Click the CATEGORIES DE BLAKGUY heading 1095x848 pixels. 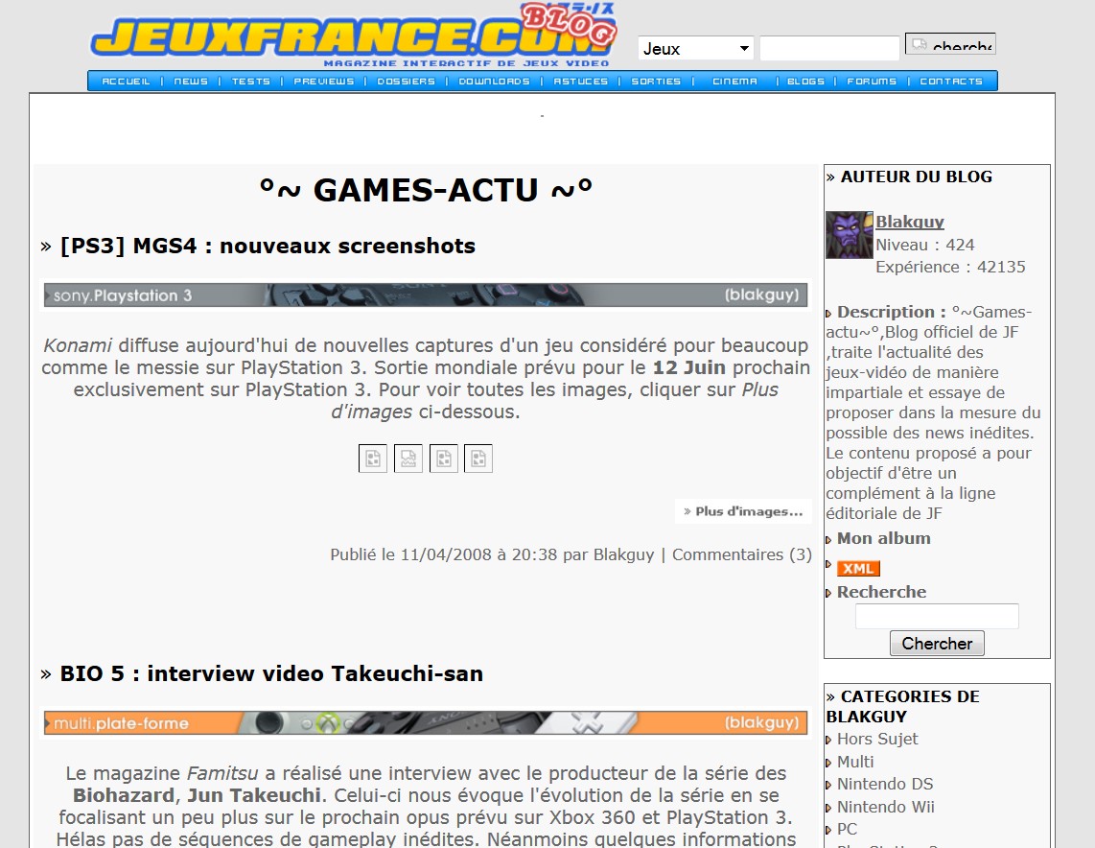[x=902, y=706]
